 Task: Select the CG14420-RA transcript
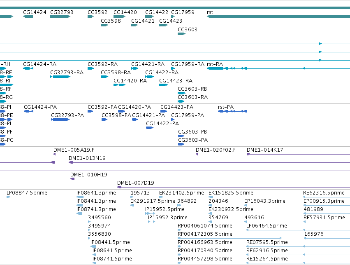pyautogui.click(x=119, y=85)
